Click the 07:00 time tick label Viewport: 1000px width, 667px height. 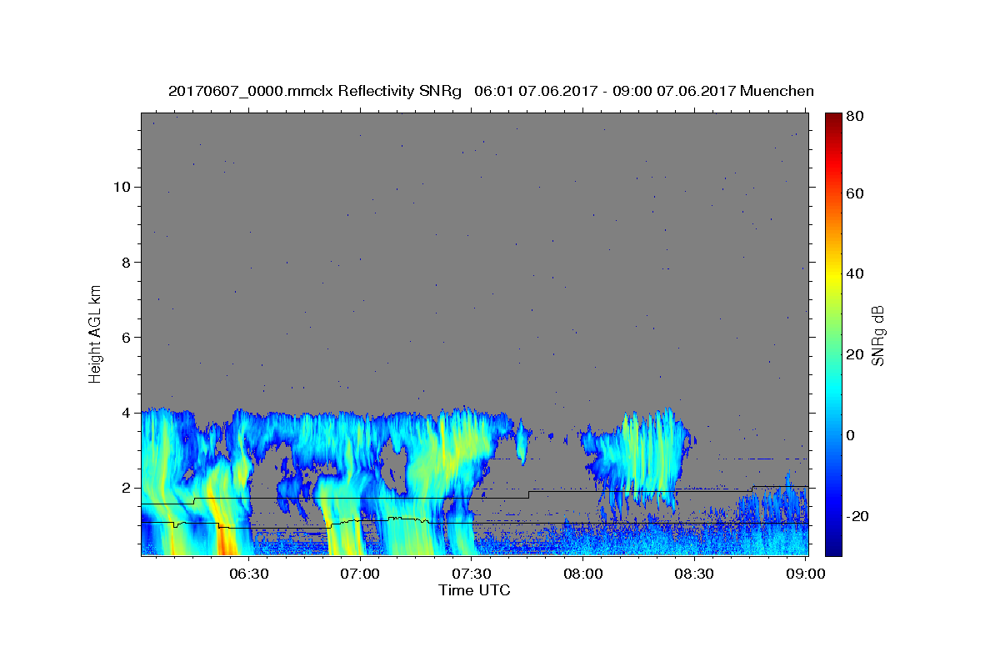[360, 574]
